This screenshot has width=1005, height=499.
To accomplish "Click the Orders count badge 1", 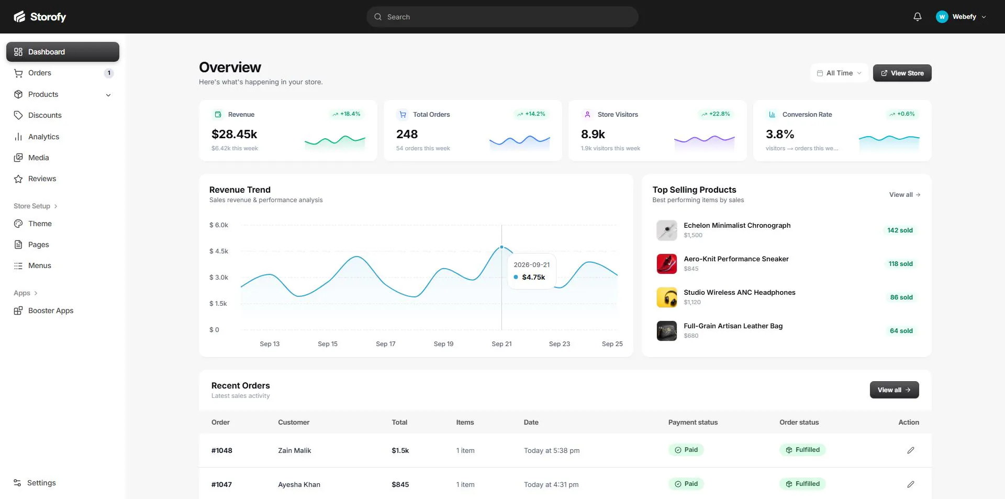I will click(x=109, y=73).
